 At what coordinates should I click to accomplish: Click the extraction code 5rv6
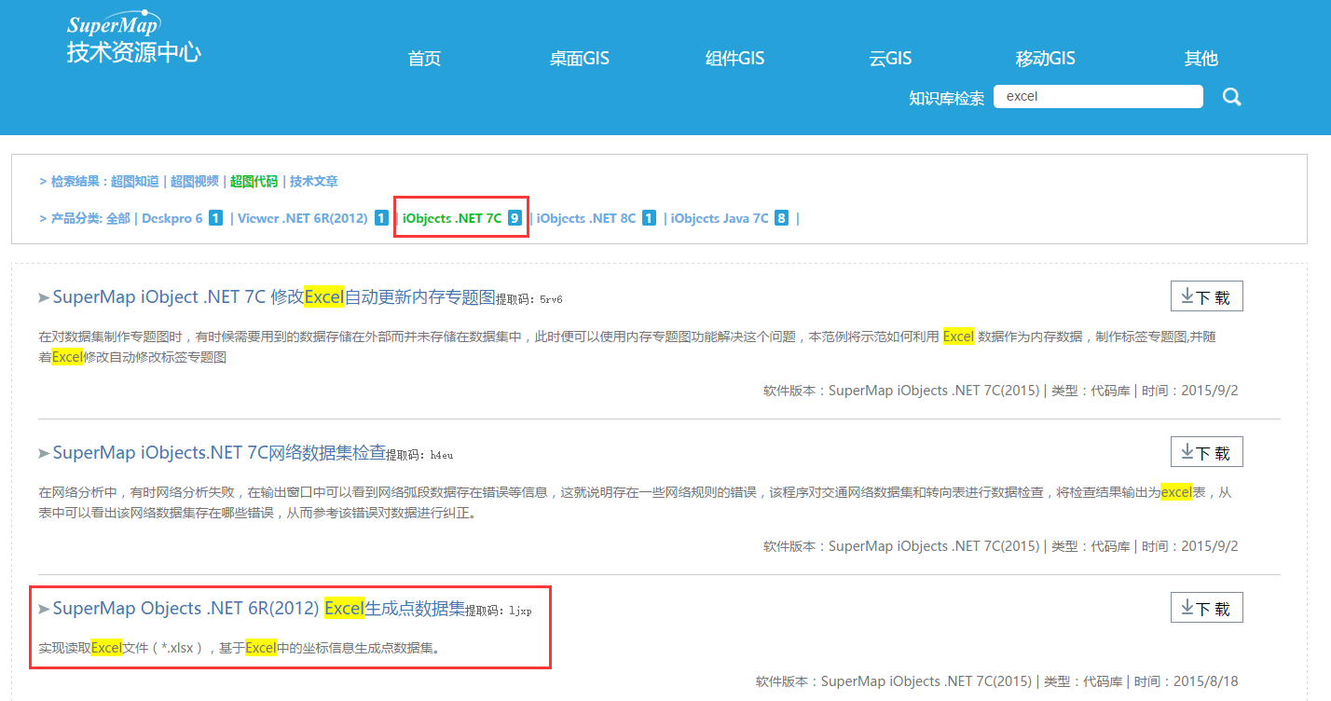[x=551, y=299]
